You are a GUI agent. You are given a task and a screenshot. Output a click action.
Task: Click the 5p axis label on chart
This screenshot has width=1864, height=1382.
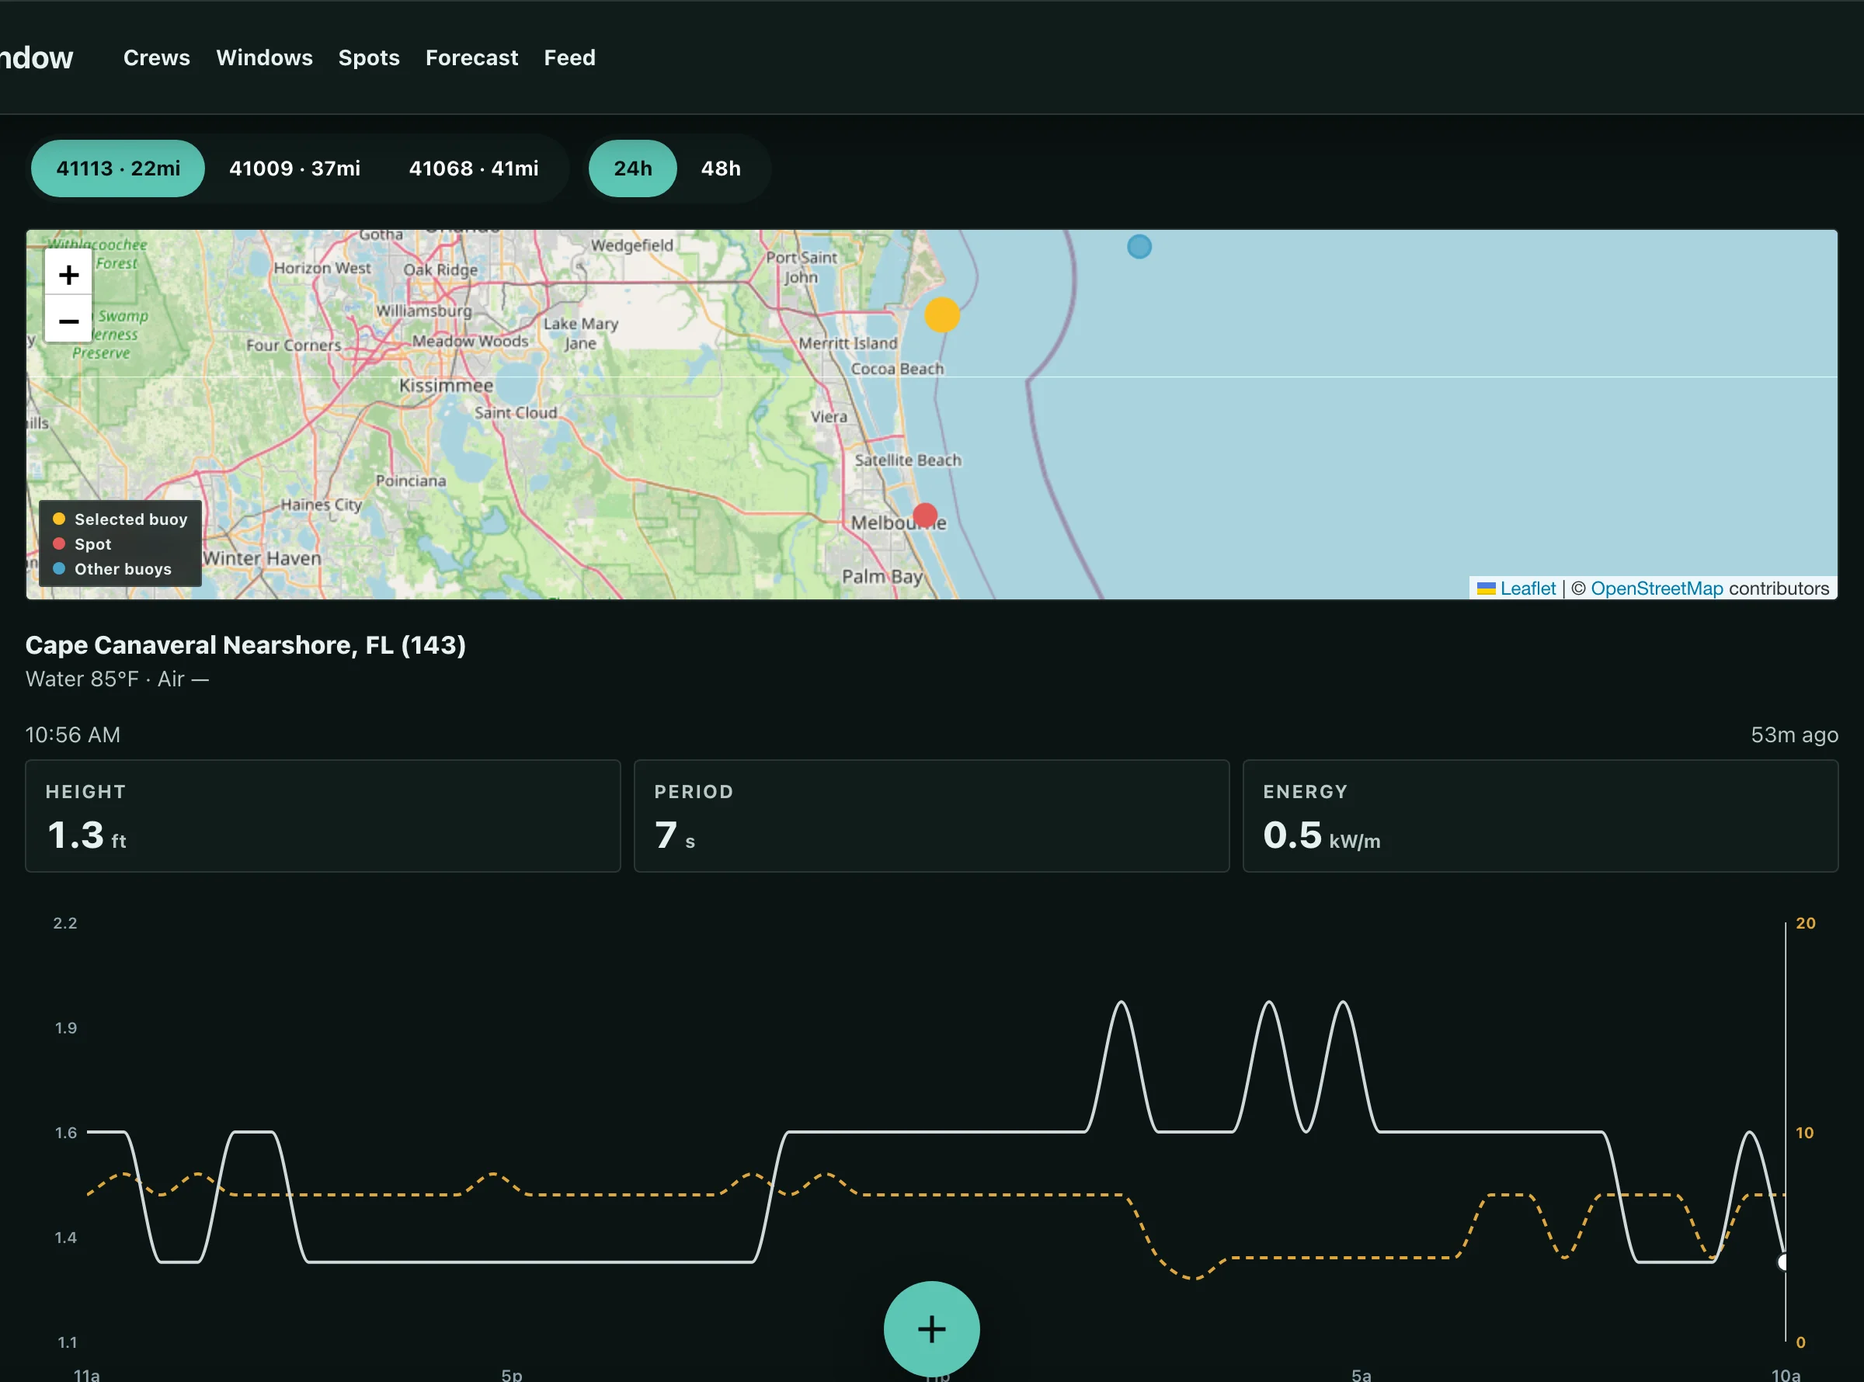[511, 1374]
